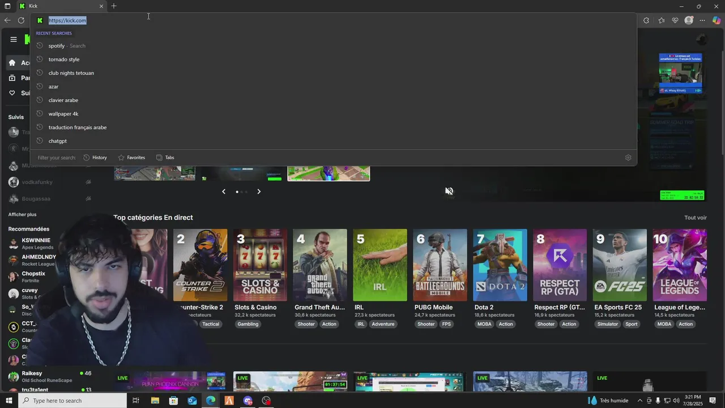
Task: Click the browser back arrow
Action: coord(7,20)
